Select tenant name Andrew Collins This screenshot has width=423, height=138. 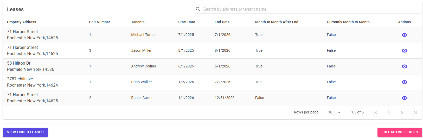[143, 66]
